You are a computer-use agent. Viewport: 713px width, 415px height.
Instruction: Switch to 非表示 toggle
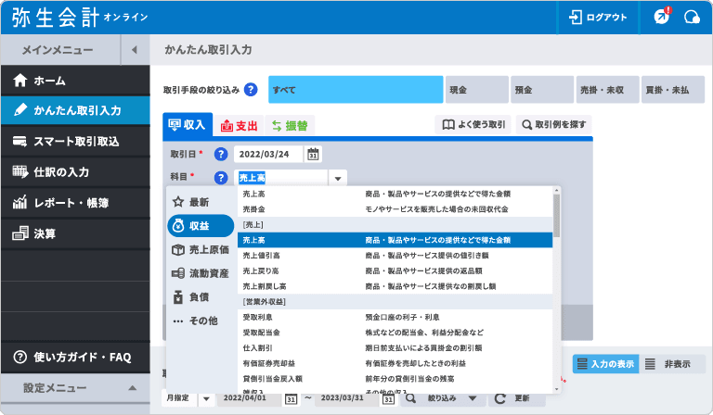point(672,364)
